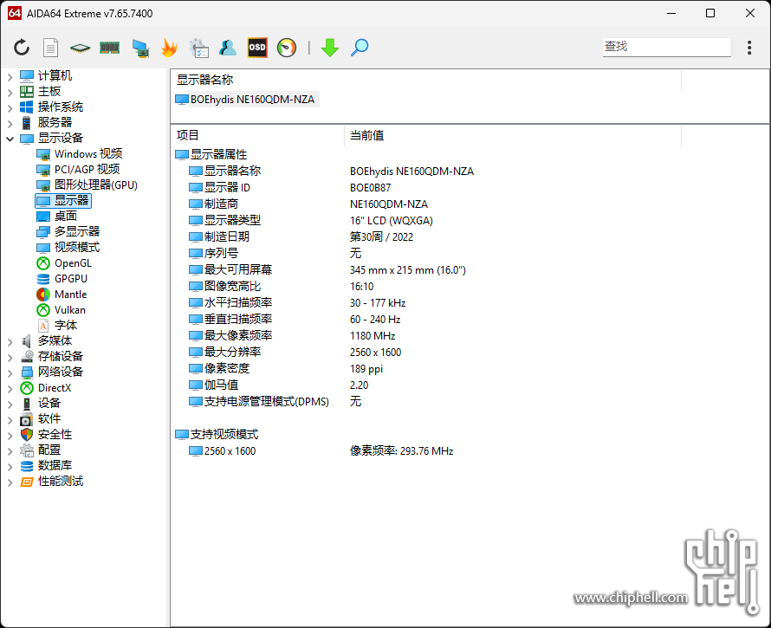Open the 多显示器 tree item

coord(68,231)
